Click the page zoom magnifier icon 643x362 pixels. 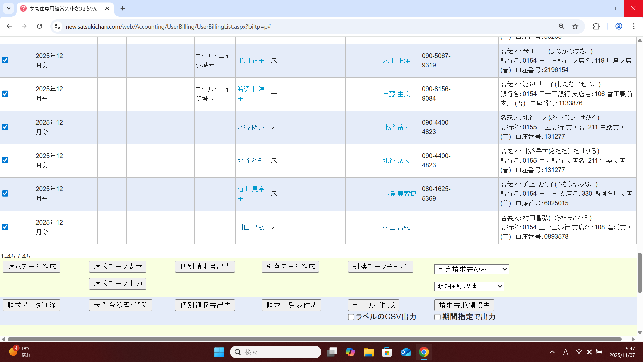coord(562,26)
